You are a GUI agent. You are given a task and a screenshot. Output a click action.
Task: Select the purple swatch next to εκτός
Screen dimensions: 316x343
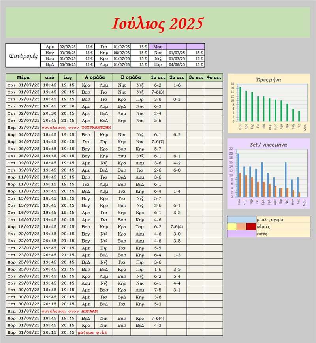tap(241, 234)
